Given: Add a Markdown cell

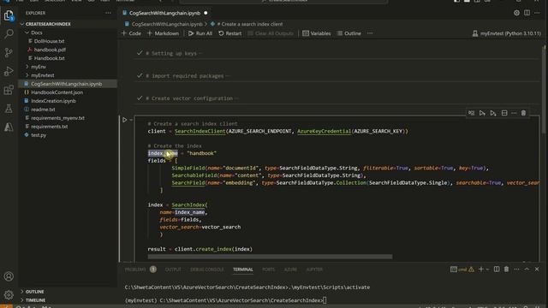Looking at the screenshot, I should tap(163, 33).
